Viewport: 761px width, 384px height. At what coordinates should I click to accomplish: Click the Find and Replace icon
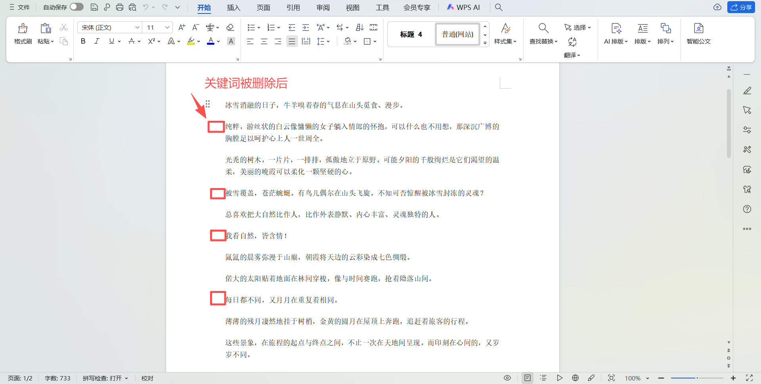click(543, 28)
